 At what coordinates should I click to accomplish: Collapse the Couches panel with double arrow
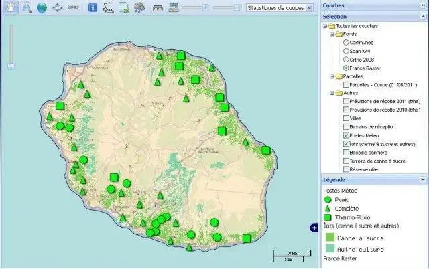[423, 5]
